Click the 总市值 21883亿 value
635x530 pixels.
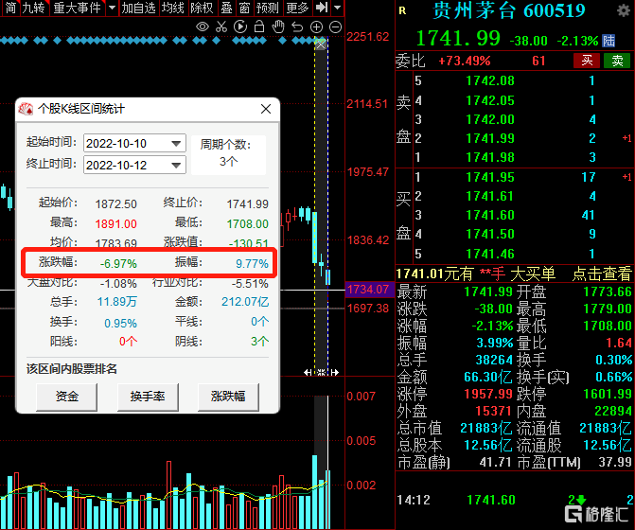pyautogui.click(x=486, y=428)
